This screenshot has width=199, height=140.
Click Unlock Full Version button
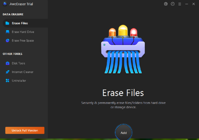[25, 130]
